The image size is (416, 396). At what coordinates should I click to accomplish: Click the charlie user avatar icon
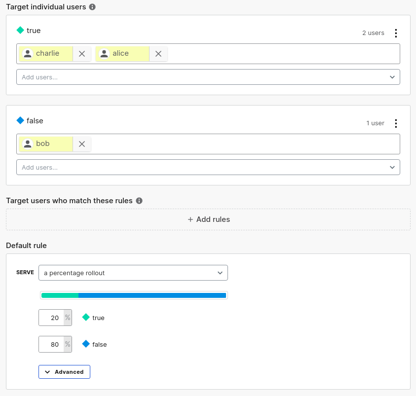tap(28, 54)
